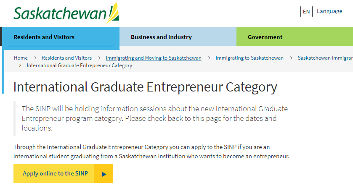This screenshot has width=353, height=191.
Task: Open Immigrating and Moving to Saskatchewan breadcrumb
Action: tap(154, 58)
